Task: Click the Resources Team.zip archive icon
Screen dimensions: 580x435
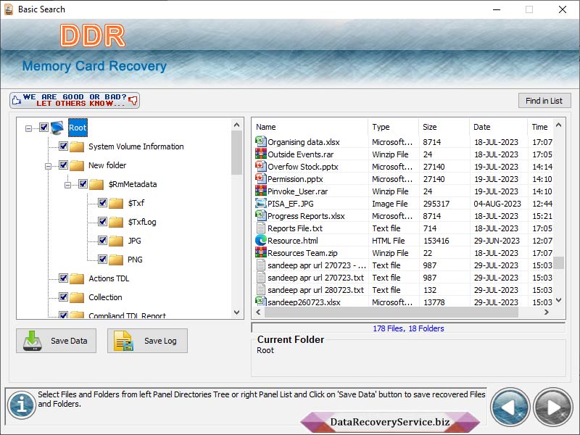Action: (261, 253)
